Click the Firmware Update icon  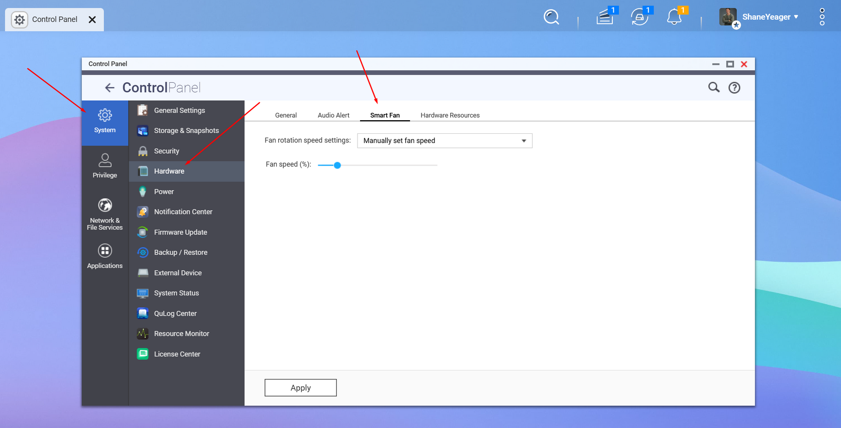click(x=142, y=232)
